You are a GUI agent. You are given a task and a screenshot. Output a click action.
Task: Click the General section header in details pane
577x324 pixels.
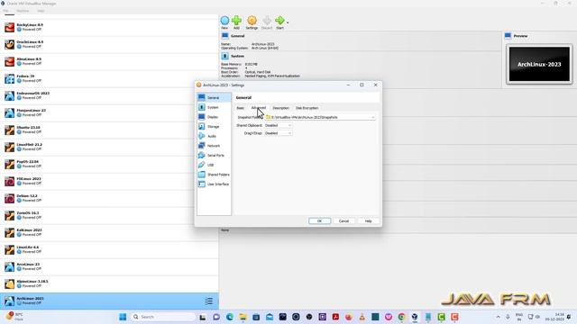pyautogui.click(x=237, y=36)
